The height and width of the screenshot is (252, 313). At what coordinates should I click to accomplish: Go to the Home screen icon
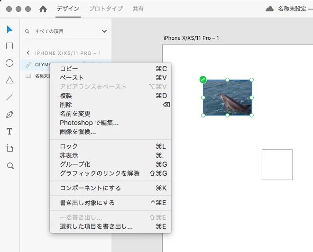(x=43, y=9)
